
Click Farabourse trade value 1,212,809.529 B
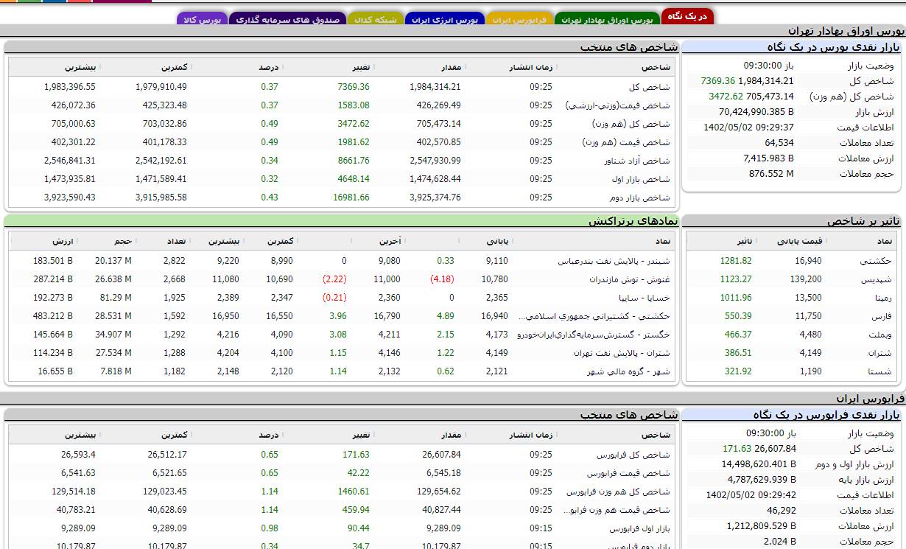[x=762, y=526]
